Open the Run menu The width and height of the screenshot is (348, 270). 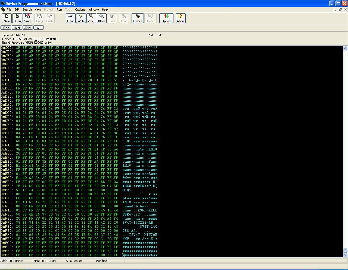coord(59,9)
